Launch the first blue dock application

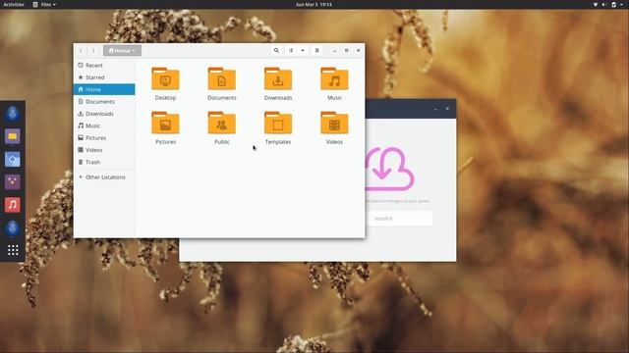[x=13, y=114]
